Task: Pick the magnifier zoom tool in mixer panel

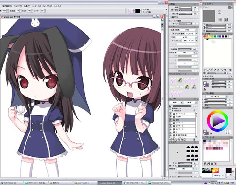Action: click(x=221, y=70)
